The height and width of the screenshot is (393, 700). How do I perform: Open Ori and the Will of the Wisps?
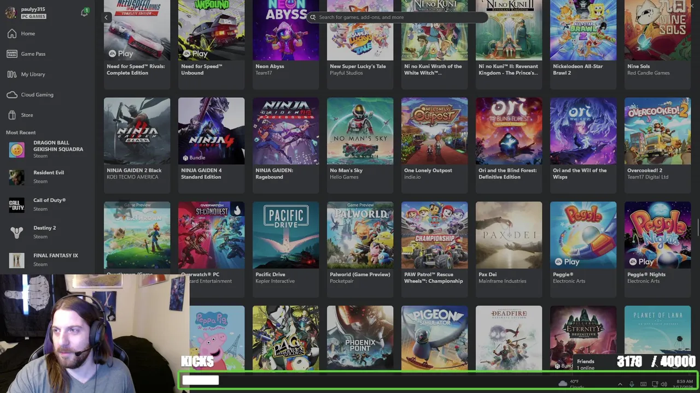[583, 145]
